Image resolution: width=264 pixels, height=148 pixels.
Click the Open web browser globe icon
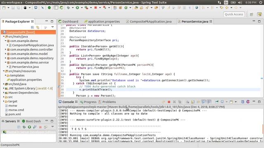tap(196, 8)
